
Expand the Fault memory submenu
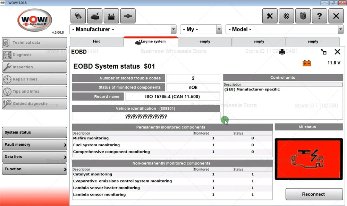tap(34, 145)
